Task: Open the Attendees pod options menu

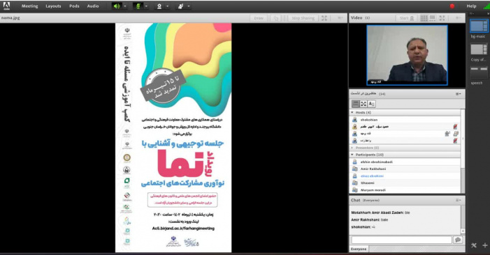Action: 458,94
